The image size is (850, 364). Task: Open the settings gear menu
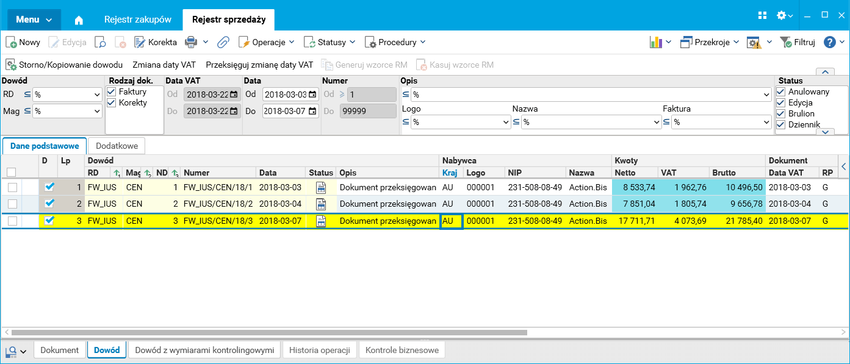tap(784, 15)
